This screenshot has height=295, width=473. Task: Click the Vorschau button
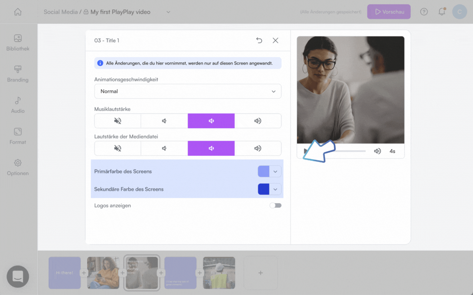[x=389, y=12]
